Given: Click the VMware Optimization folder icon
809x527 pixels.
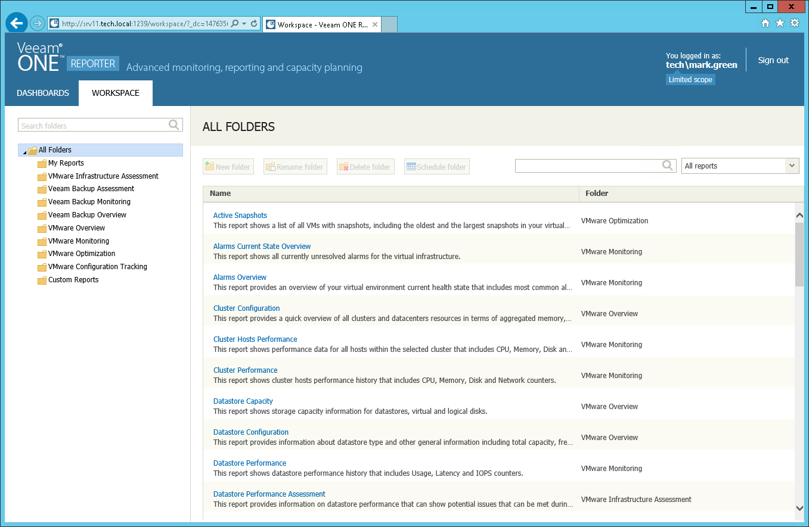Looking at the screenshot, I should pos(42,254).
